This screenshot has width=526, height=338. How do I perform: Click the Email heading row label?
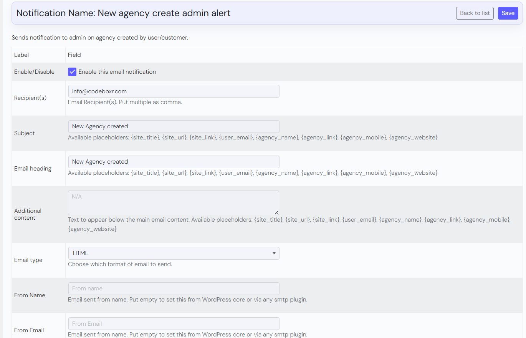click(x=33, y=169)
